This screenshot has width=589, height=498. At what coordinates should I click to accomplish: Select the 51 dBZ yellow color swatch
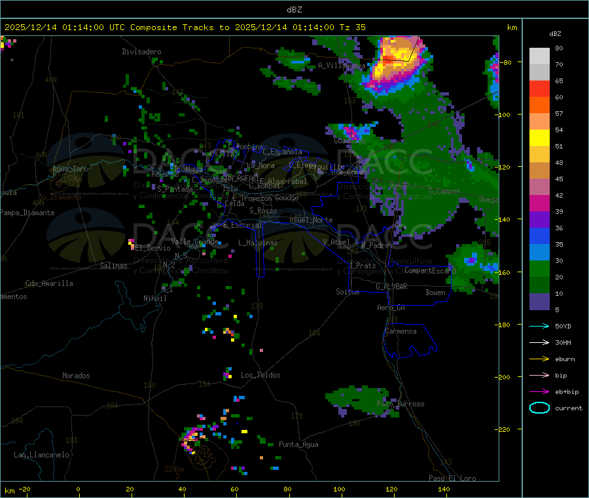[539, 138]
